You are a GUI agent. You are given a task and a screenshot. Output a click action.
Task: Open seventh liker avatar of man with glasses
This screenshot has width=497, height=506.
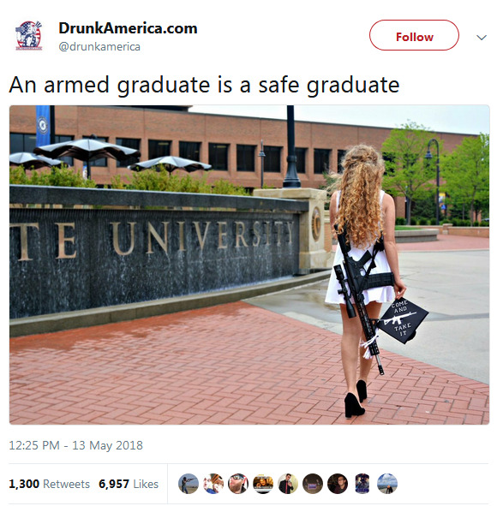click(338, 484)
